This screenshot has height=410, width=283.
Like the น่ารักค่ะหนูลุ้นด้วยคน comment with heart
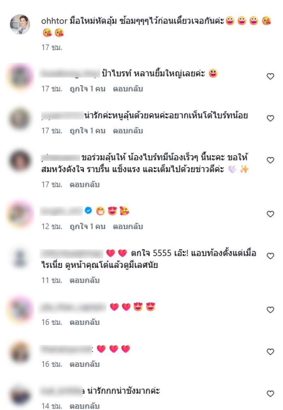270,118
